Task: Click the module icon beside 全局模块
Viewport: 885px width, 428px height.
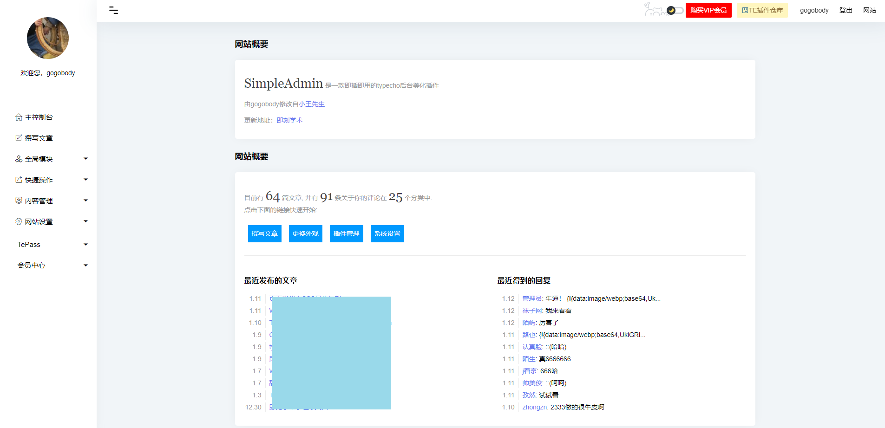Action: click(x=19, y=159)
